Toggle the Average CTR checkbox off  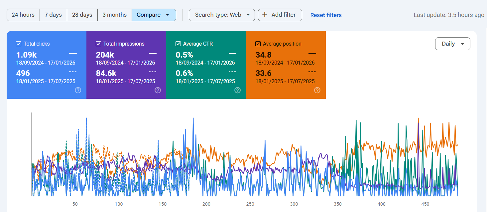[x=178, y=44]
